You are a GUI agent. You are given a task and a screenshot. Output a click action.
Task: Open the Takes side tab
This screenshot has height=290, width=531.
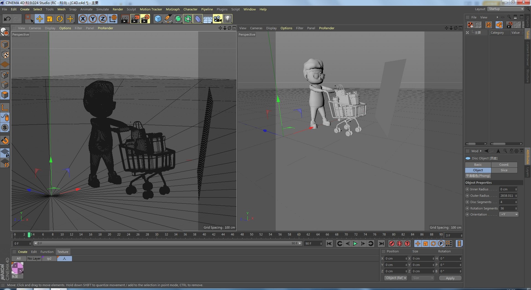(x=528, y=35)
